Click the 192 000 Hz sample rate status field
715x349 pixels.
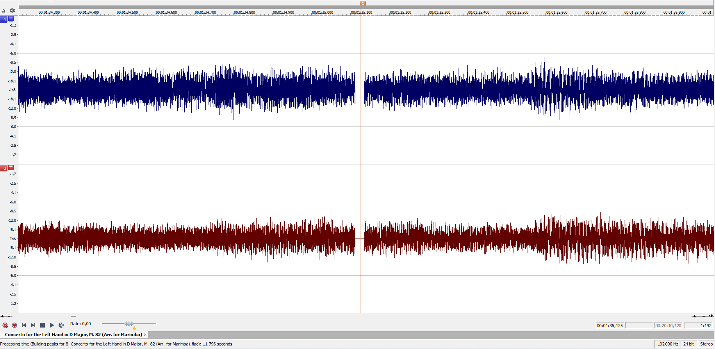point(667,344)
